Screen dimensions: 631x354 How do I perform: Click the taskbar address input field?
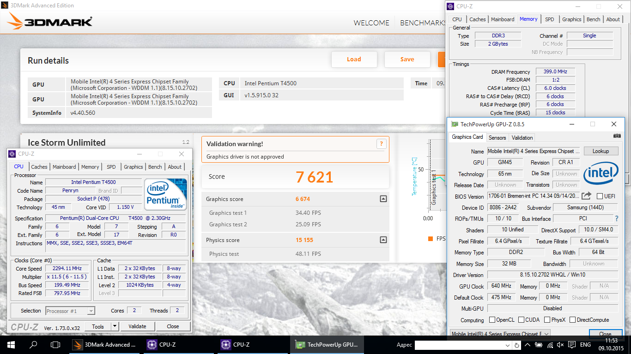[x=460, y=345]
